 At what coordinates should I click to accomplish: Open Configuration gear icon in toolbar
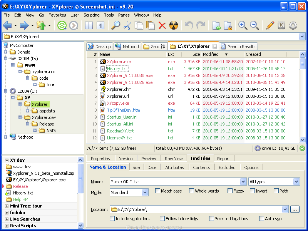293,26
